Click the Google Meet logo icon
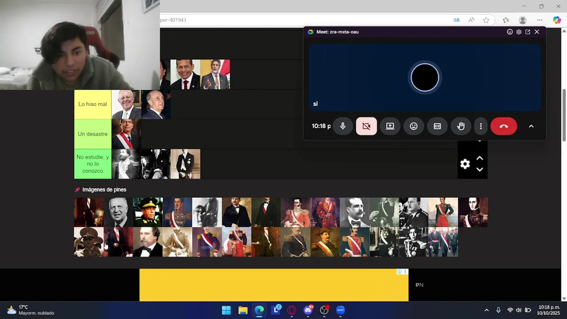 [x=311, y=32]
